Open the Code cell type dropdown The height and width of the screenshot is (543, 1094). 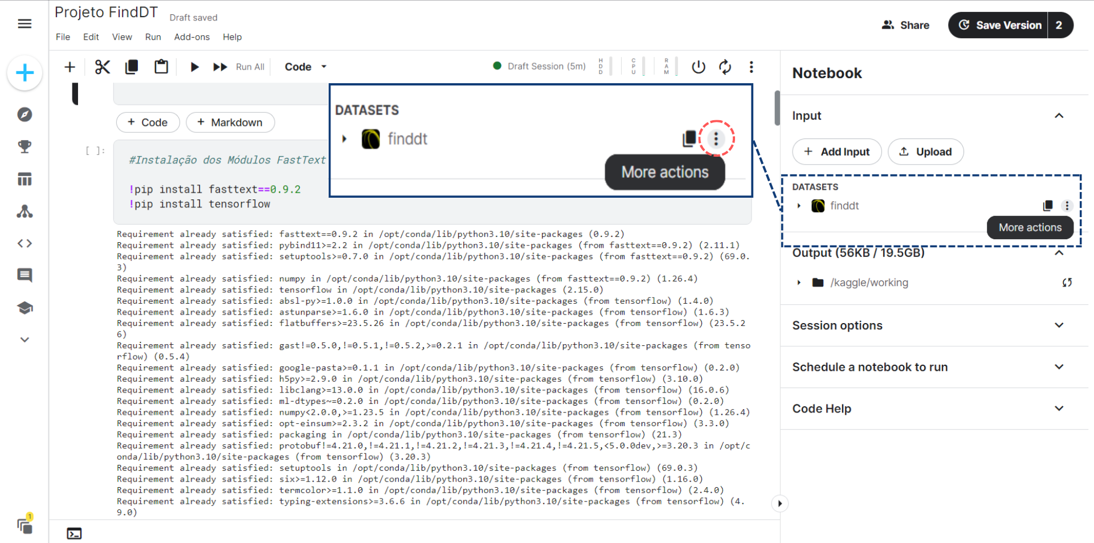click(x=306, y=67)
